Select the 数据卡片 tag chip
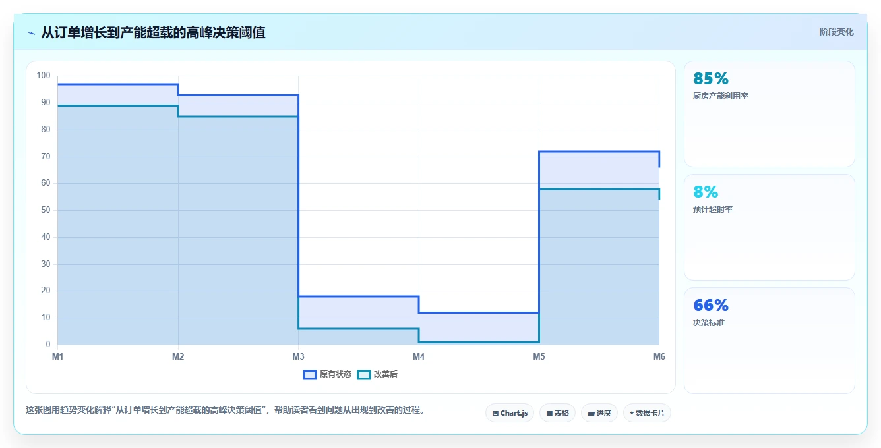Screen dimensions: 881x448 (647, 413)
